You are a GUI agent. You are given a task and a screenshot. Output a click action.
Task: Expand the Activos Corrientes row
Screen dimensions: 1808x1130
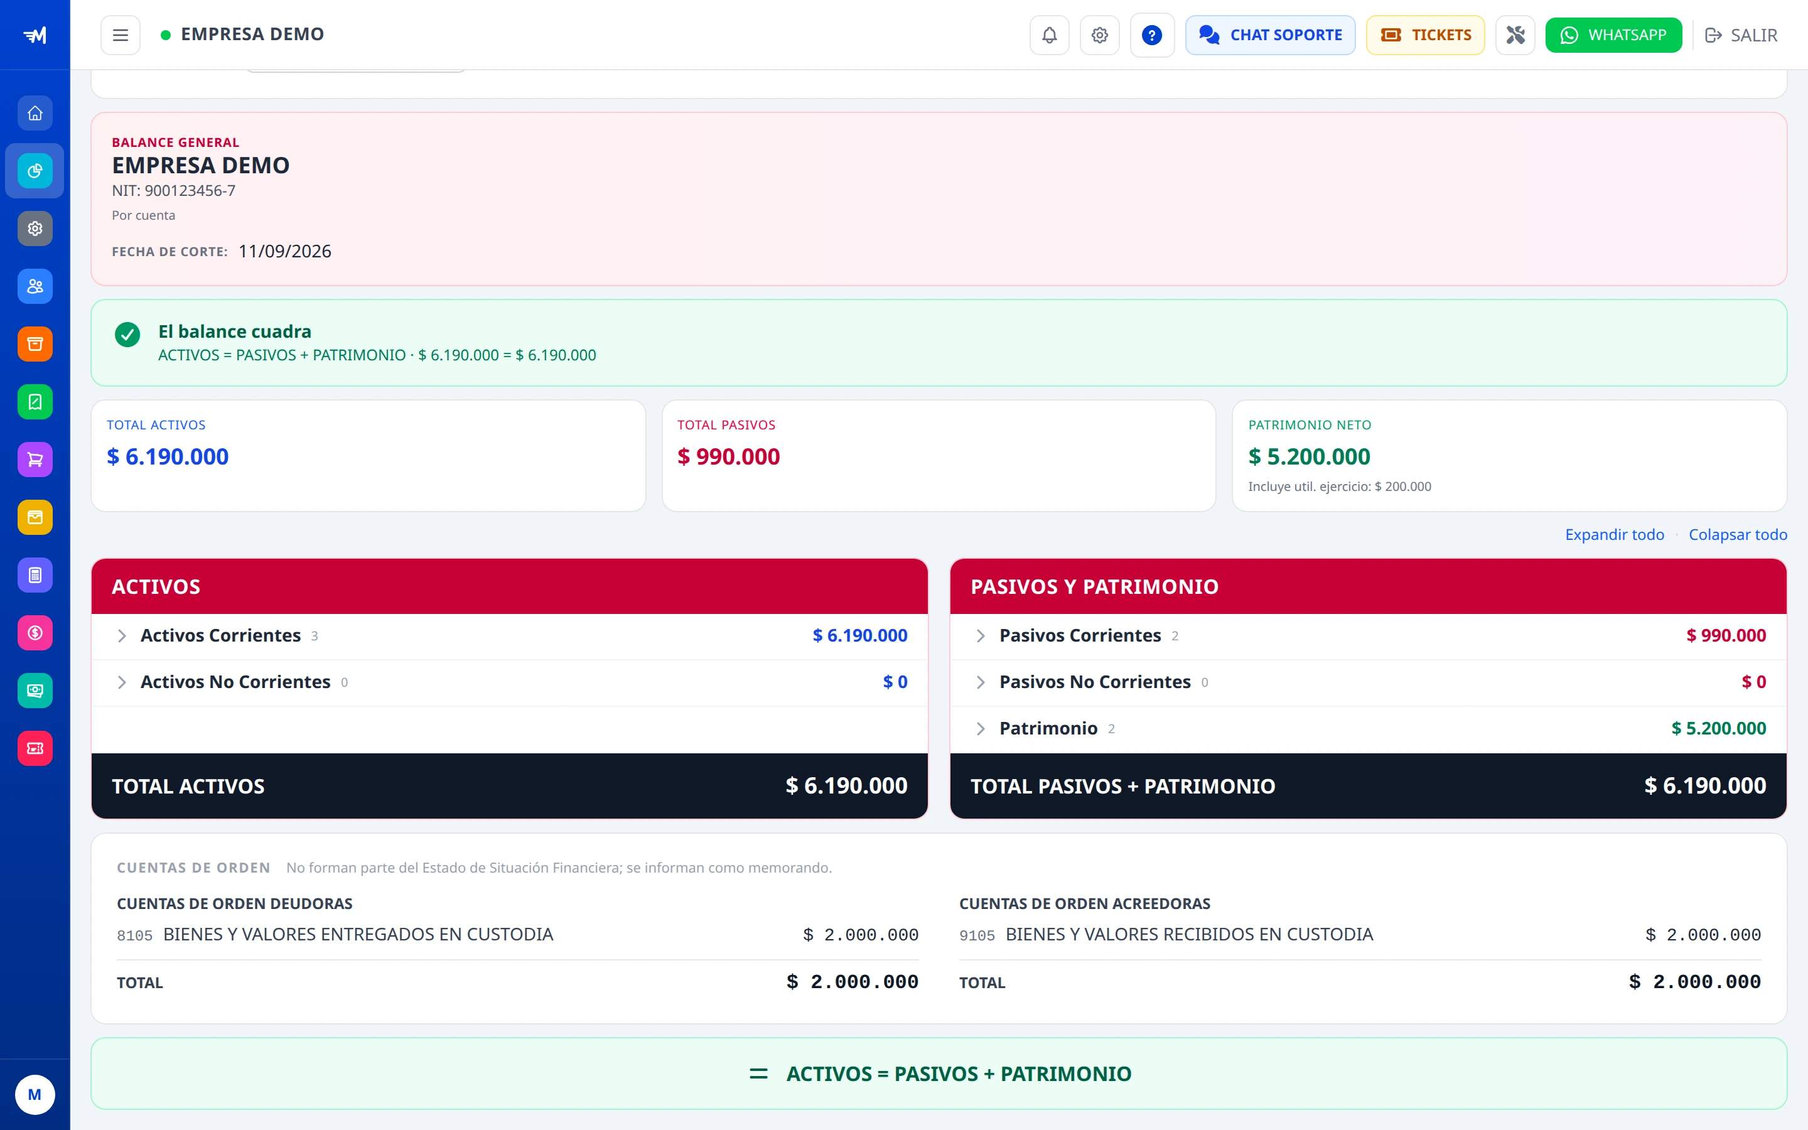coord(510,636)
